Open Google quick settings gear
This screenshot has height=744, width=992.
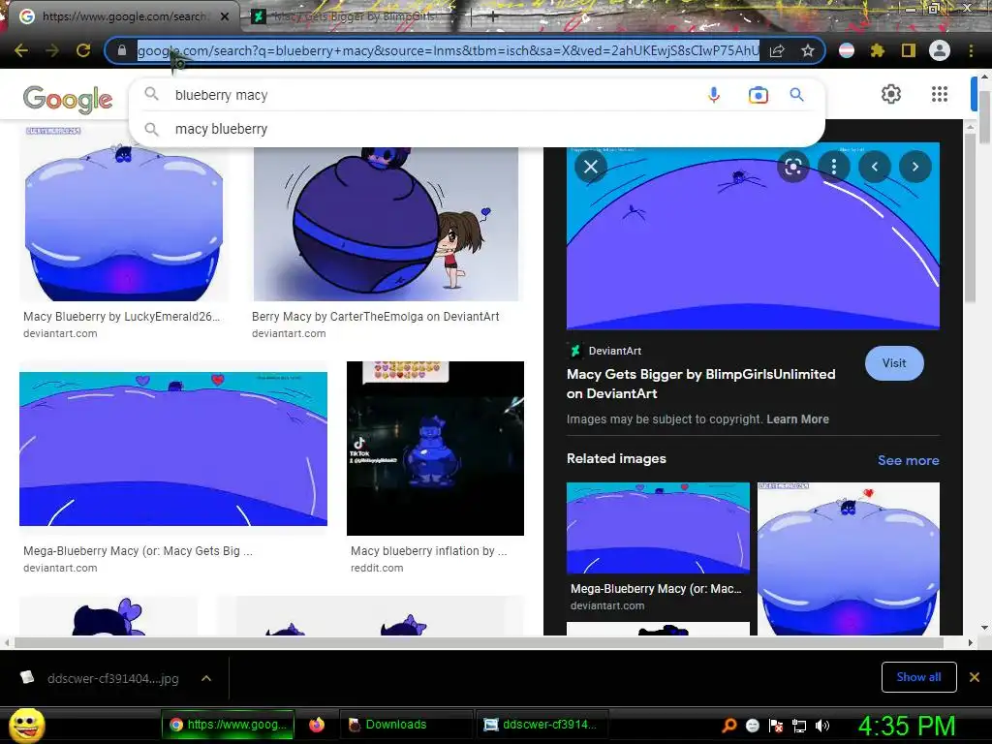coord(891,94)
